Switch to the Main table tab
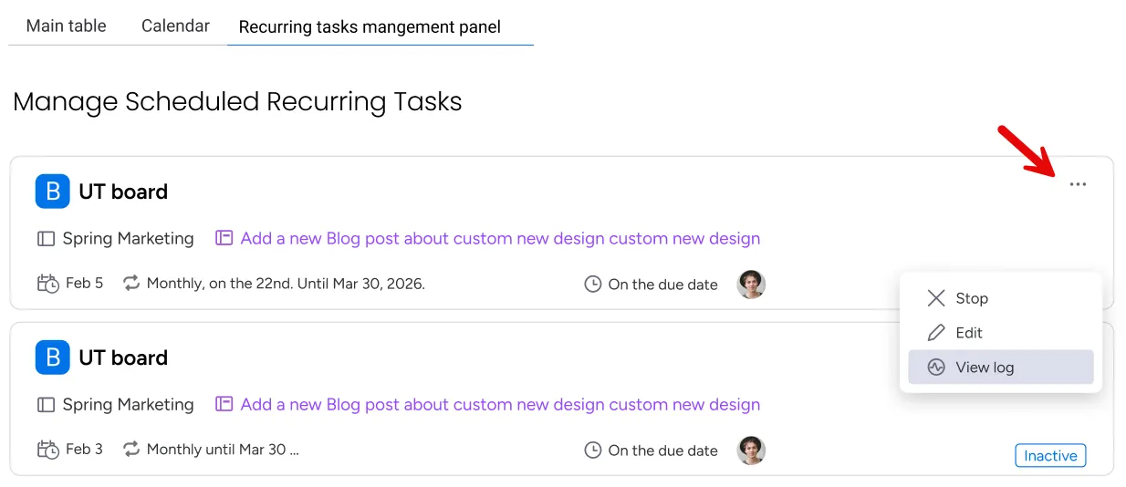 [66, 26]
